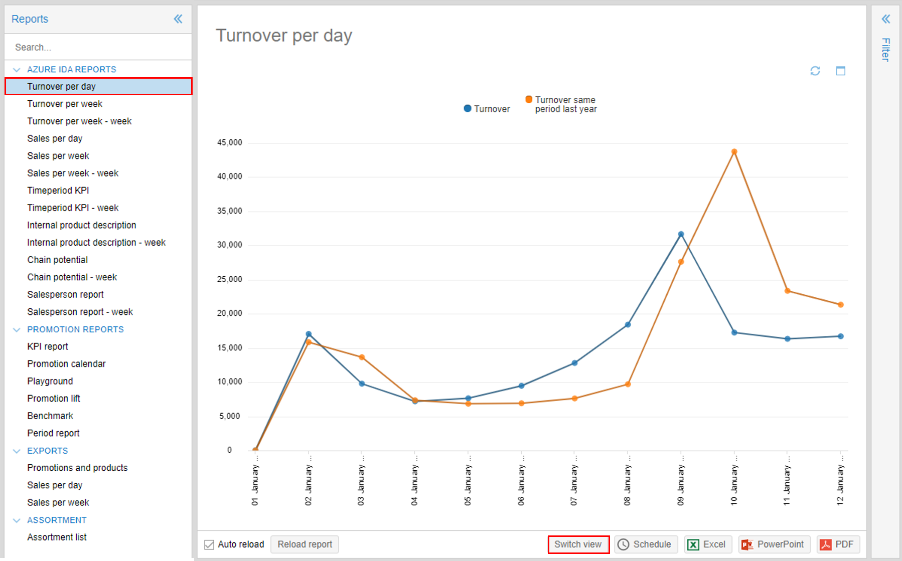Collapse the Reports sidebar with double-arrow icon
The image size is (902, 561).
(x=178, y=19)
